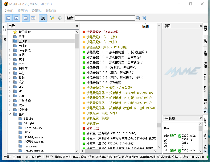Collapse the 显示 tree node
Screen dimensions: 210x162
click(x=10, y=114)
